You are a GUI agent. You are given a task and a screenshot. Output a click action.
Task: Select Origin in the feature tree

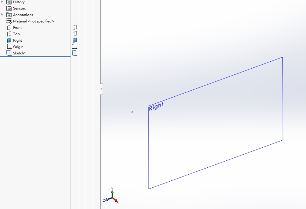tap(18, 47)
